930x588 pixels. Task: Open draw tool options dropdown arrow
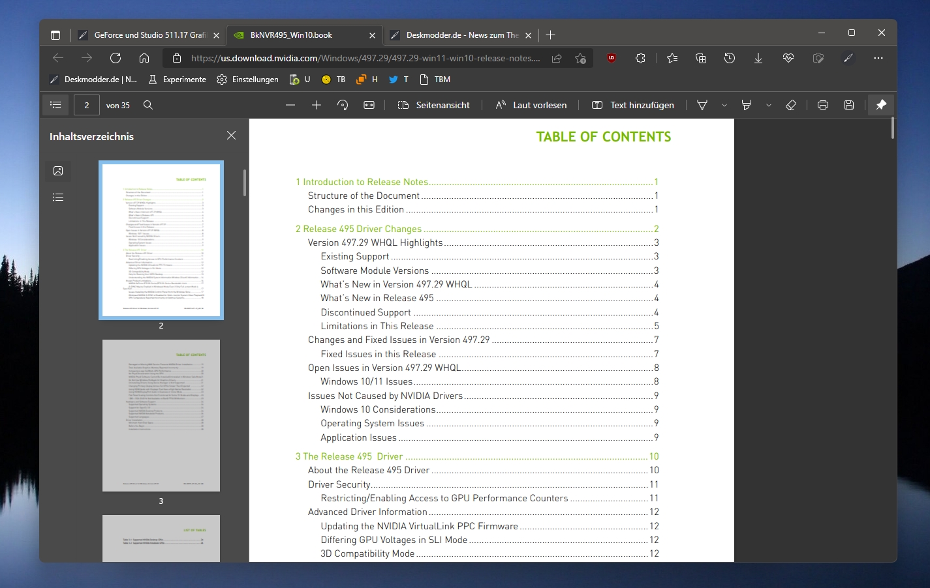(724, 105)
